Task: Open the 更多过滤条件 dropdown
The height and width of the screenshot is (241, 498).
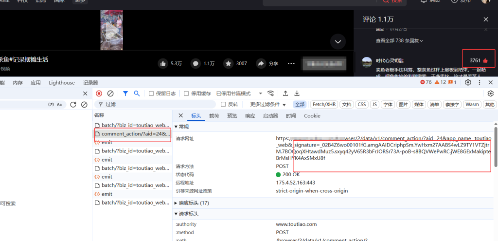Action: tap(268, 104)
